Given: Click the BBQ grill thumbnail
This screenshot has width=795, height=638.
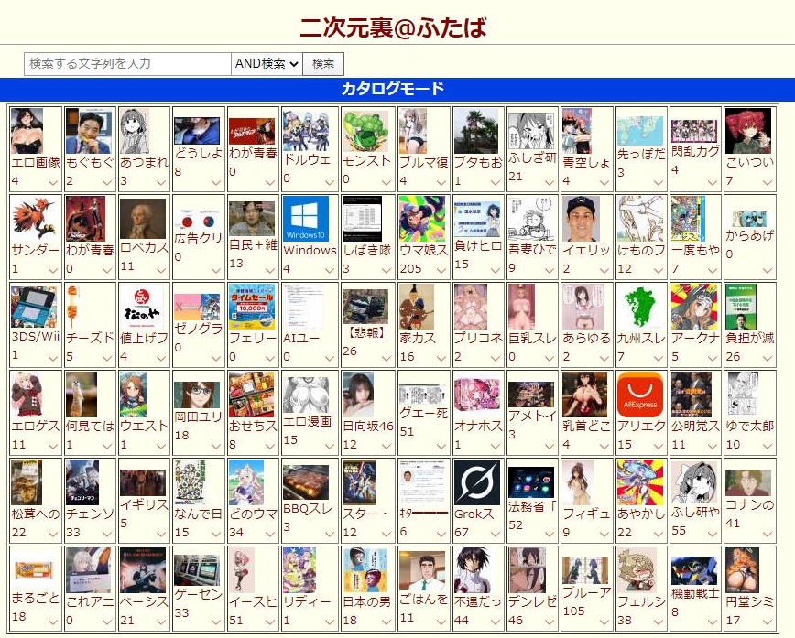Looking at the screenshot, I should (x=305, y=482).
